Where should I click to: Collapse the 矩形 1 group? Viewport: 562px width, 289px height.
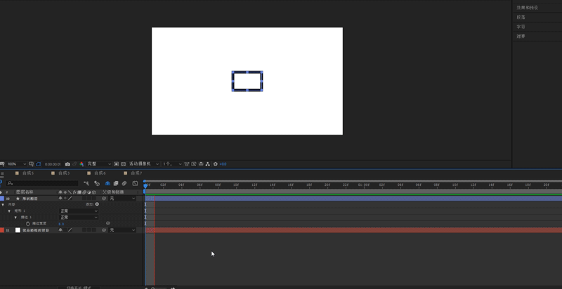click(9, 211)
